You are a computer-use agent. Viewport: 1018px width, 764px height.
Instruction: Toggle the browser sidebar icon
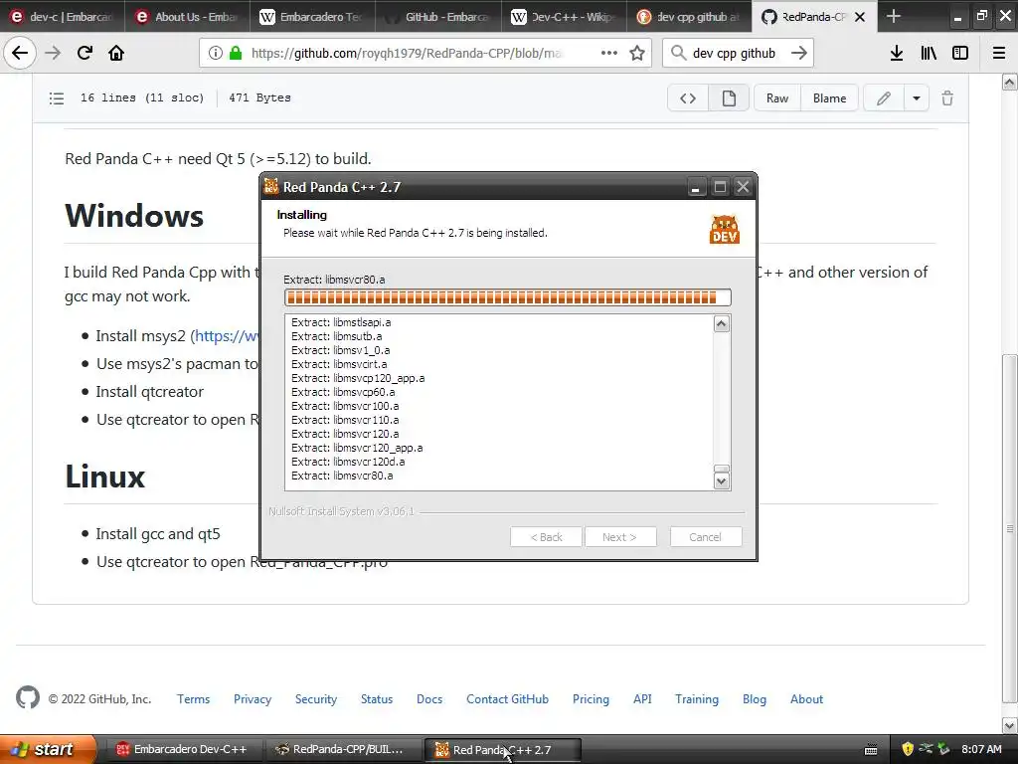point(960,53)
